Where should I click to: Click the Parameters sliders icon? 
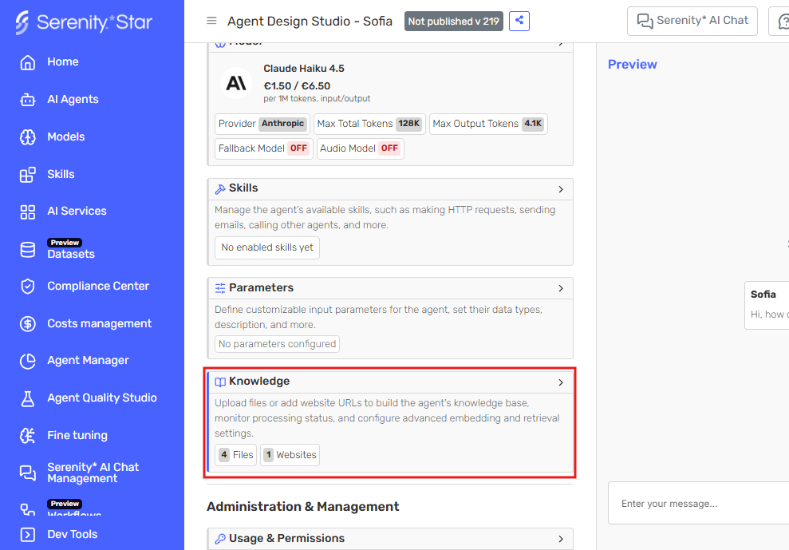coord(220,288)
